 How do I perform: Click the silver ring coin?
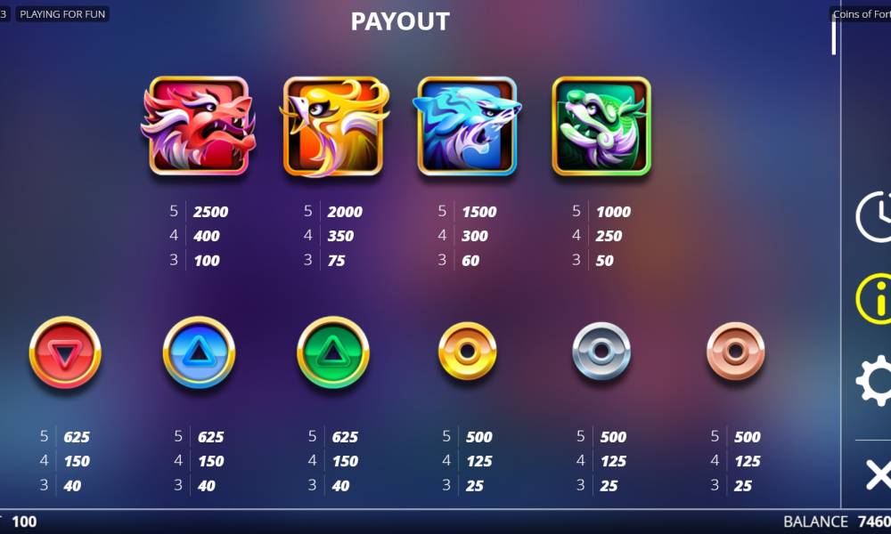[x=601, y=352]
